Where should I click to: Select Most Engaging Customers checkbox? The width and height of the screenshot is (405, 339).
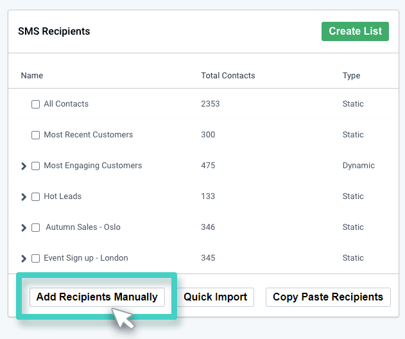35,166
